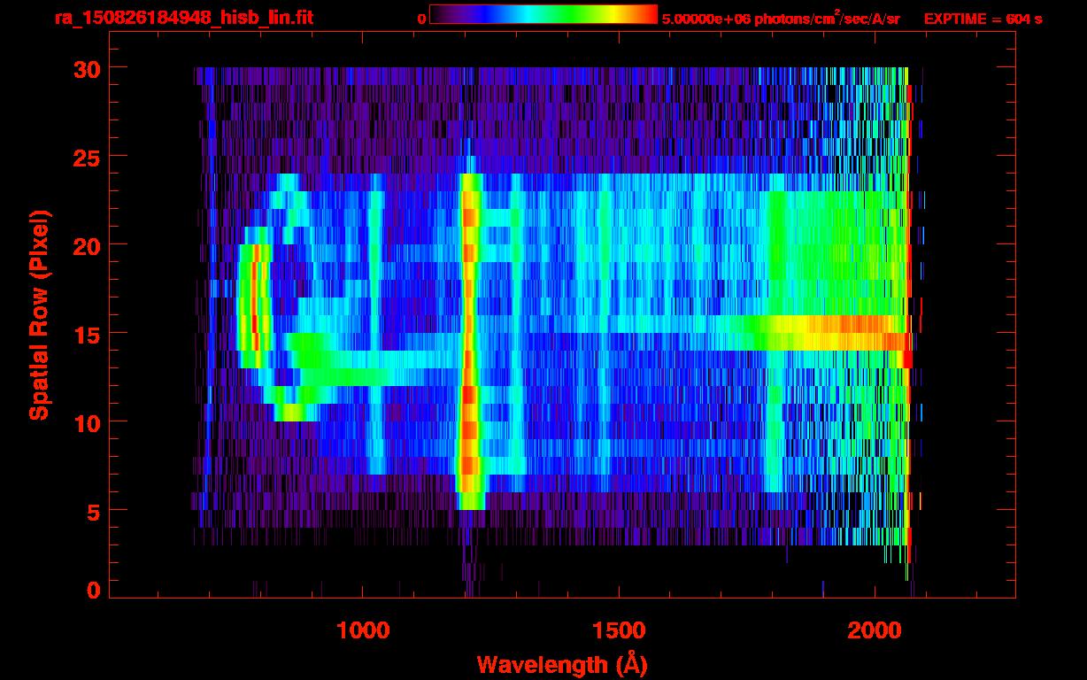The width and height of the screenshot is (1087, 680).
Task: Click the 15 spatial row tick label
Action: point(86,333)
